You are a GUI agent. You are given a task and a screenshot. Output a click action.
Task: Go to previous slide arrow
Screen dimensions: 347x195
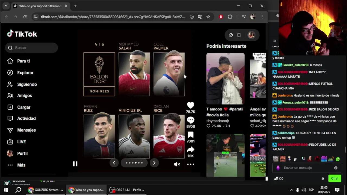pyautogui.click(x=114, y=163)
